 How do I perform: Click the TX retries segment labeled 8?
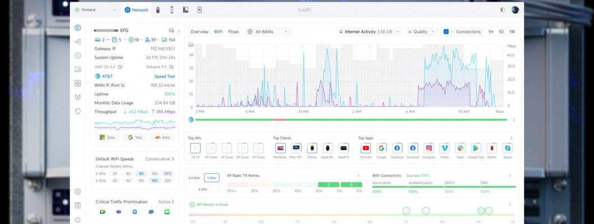351,185
